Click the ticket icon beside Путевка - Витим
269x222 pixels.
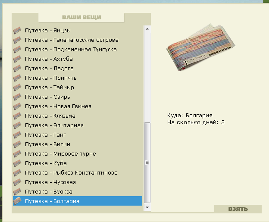click(x=17, y=144)
